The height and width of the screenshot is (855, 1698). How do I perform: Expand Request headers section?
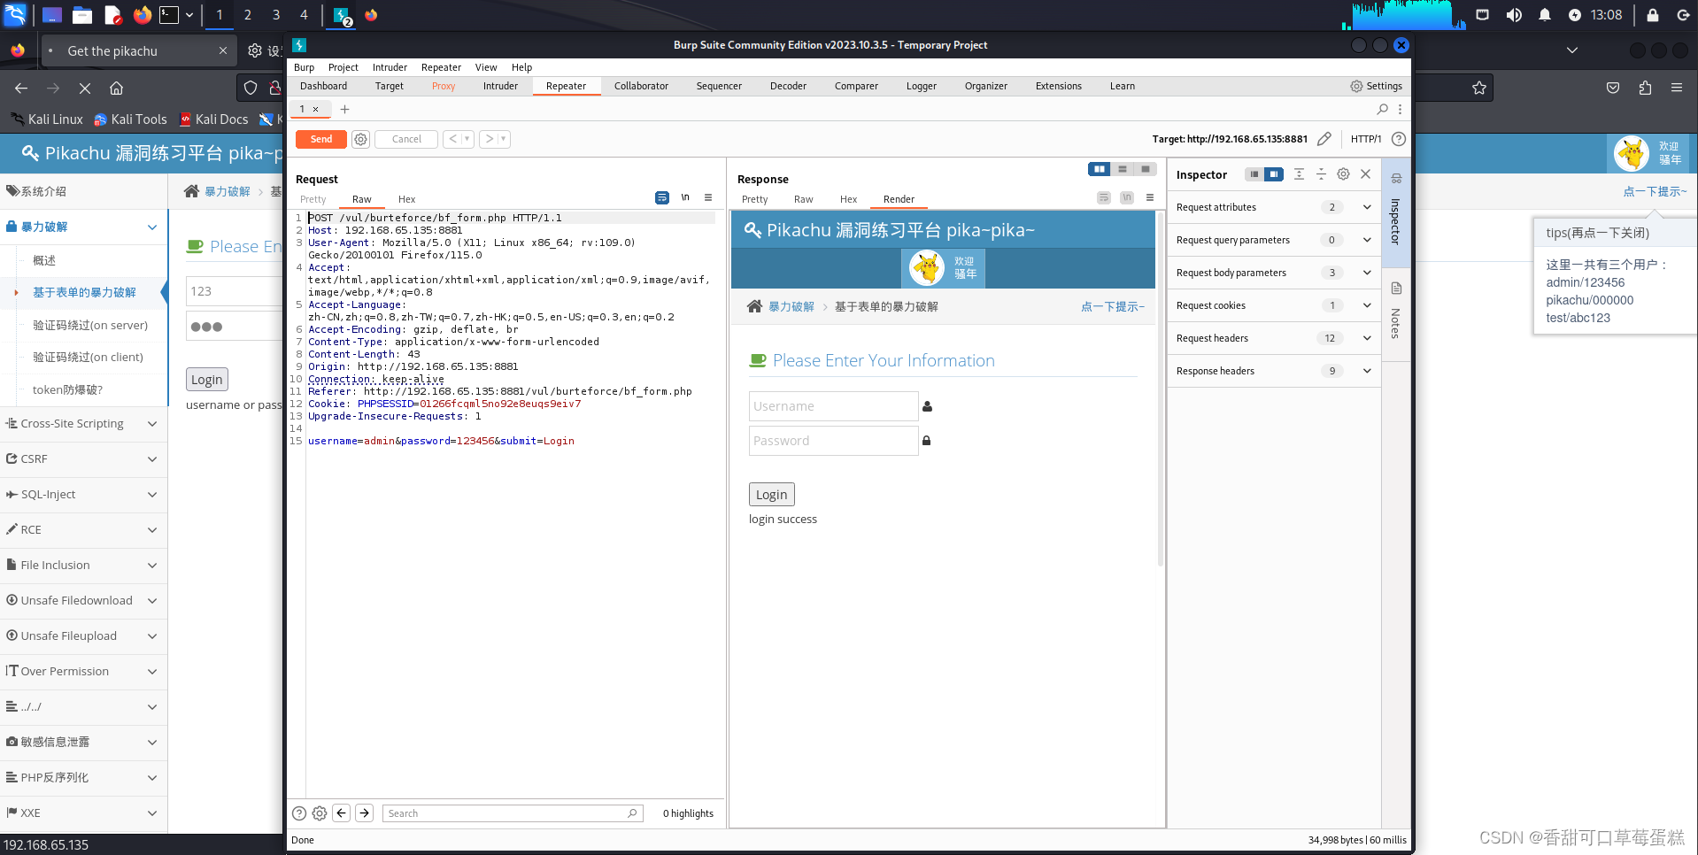point(1367,338)
